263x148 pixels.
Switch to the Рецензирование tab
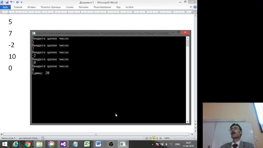coord(102,7)
